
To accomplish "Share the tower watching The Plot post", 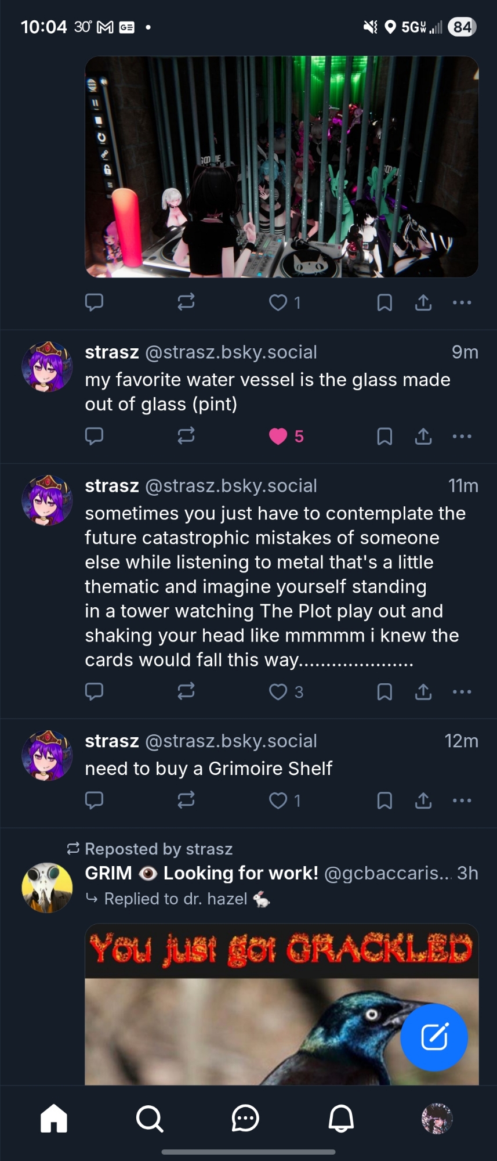I will (x=423, y=691).
